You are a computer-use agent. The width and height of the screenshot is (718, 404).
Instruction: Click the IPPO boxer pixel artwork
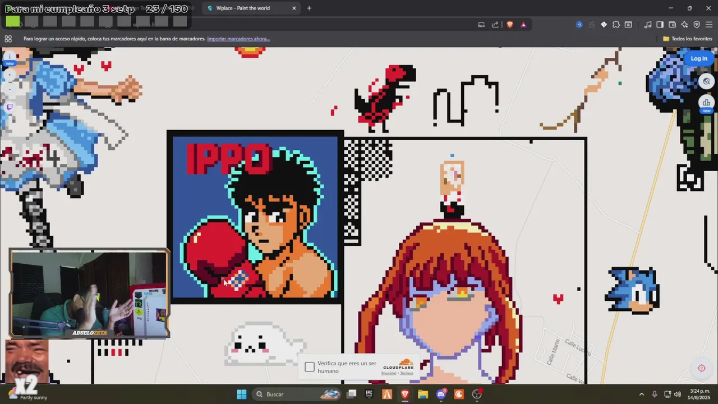point(255,217)
